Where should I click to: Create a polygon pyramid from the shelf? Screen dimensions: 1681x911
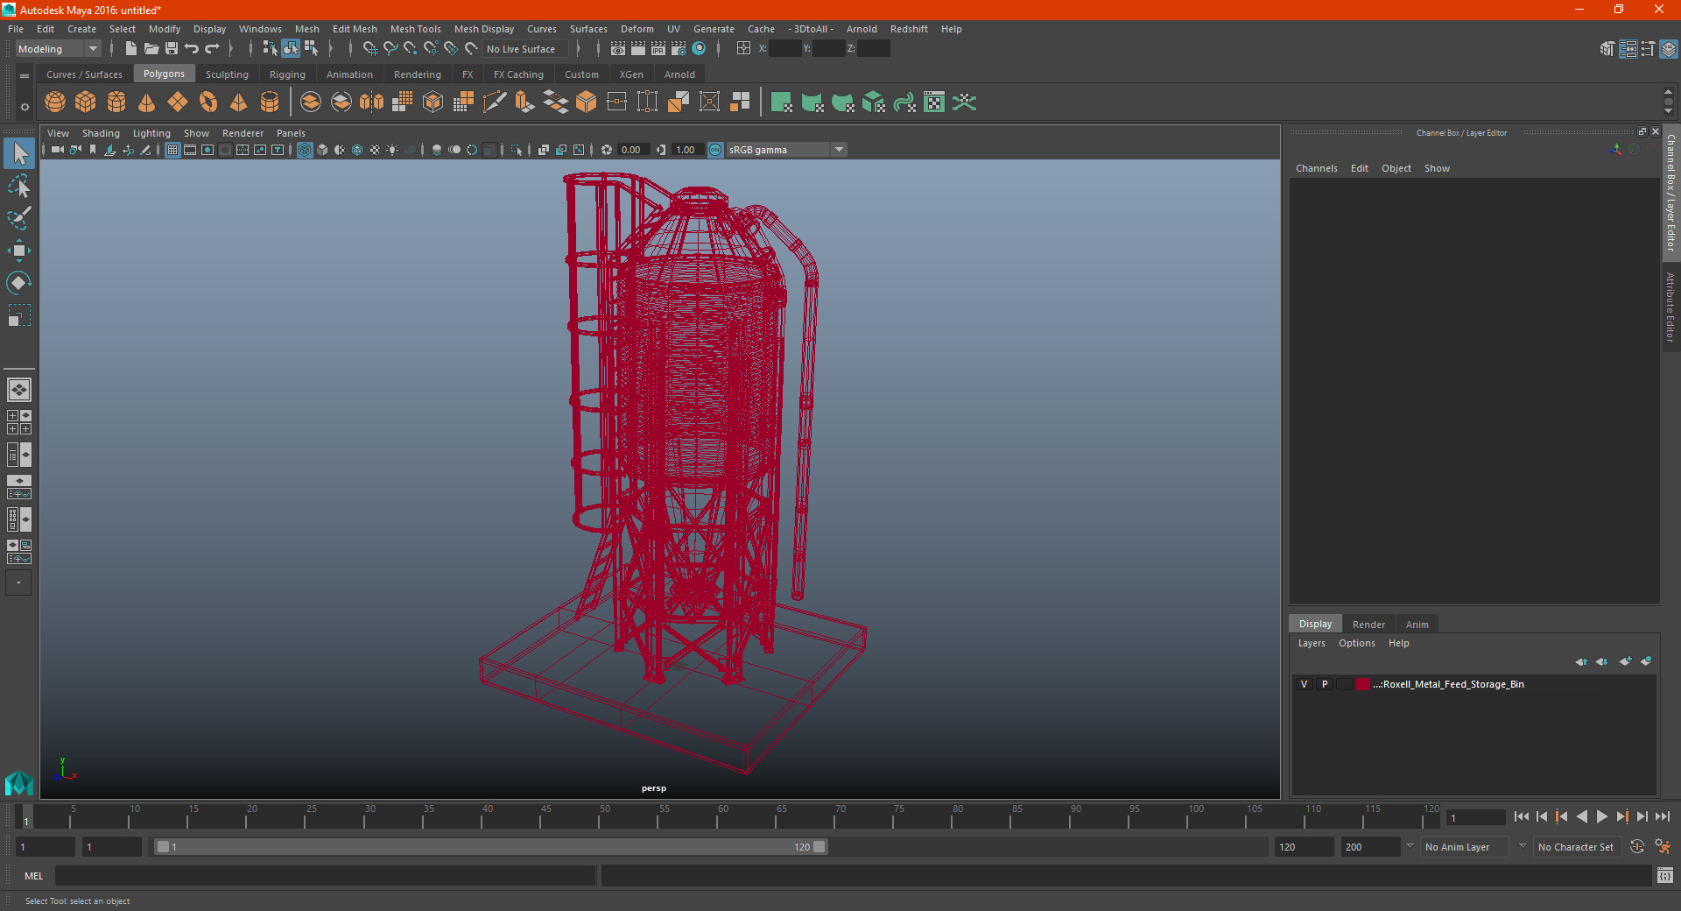coord(238,102)
